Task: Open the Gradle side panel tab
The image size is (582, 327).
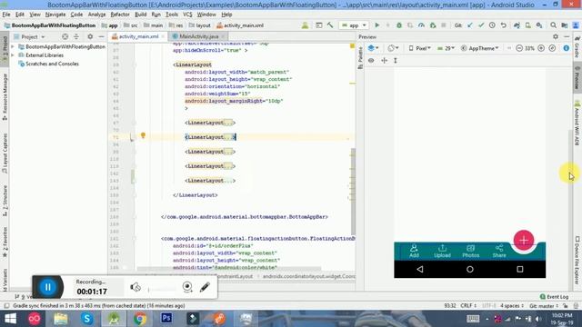Action: pyautogui.click(x=577, y=47)
